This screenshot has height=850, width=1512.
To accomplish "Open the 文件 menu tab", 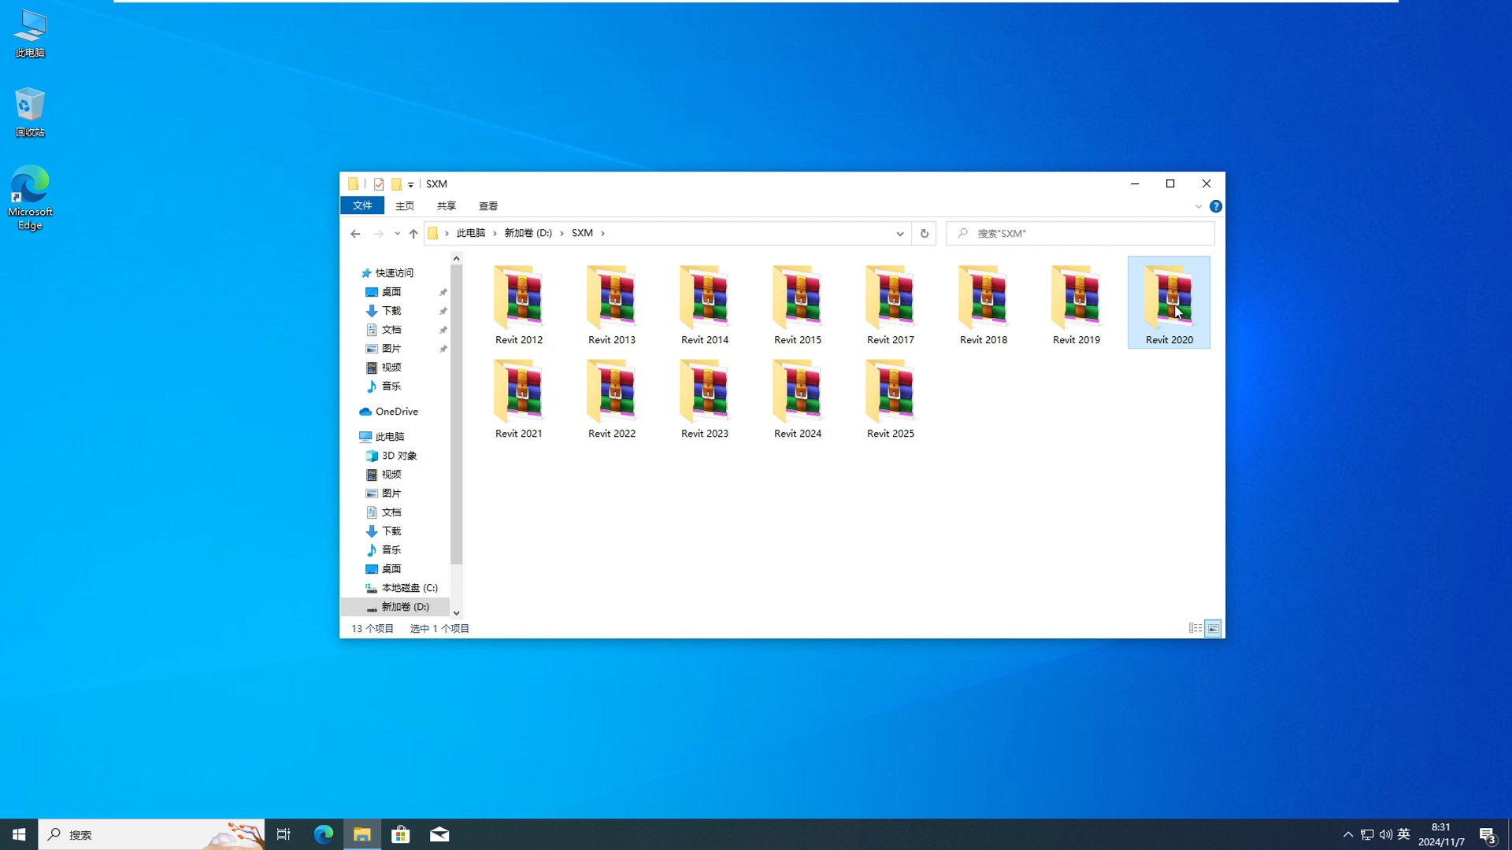I will [x=362, y=205].
